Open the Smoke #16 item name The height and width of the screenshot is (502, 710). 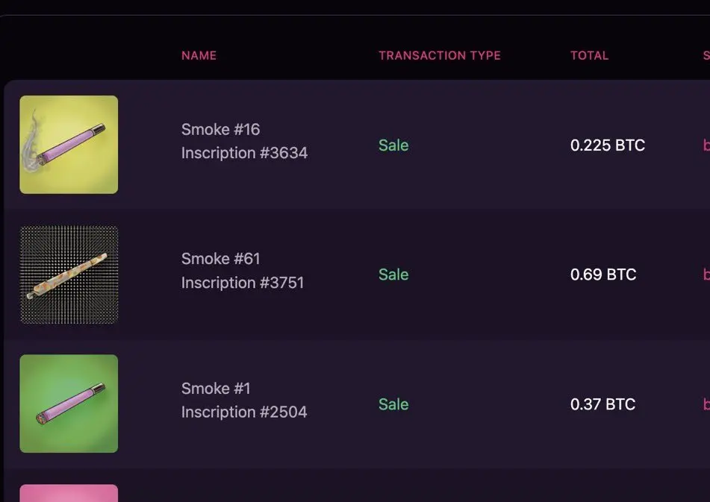click(220, 129)
